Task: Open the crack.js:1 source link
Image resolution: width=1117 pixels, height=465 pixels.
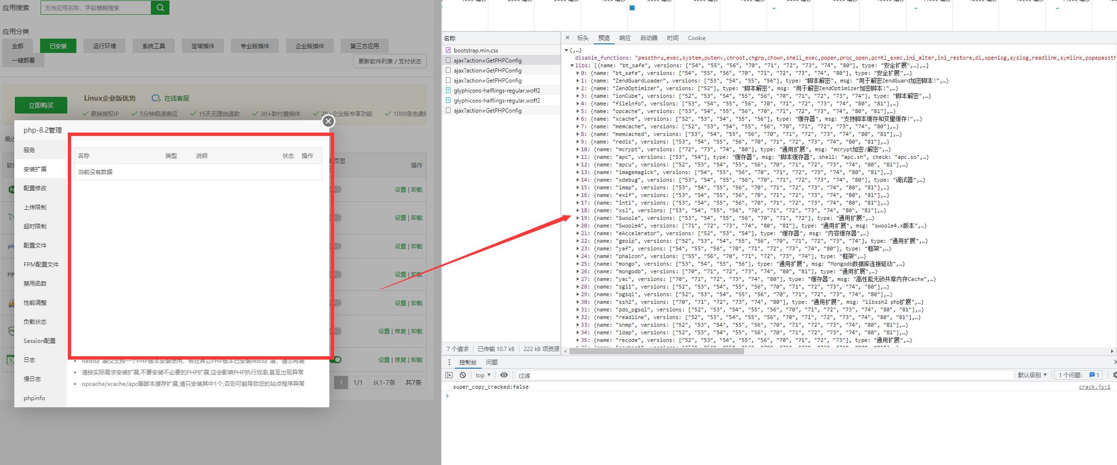Action: point(1095,387)
